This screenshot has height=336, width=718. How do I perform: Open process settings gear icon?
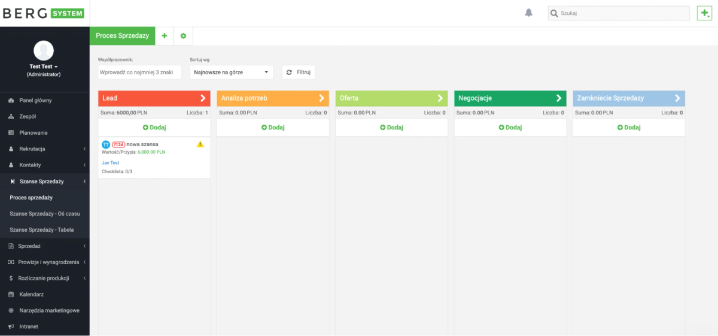tap(183, 36)
